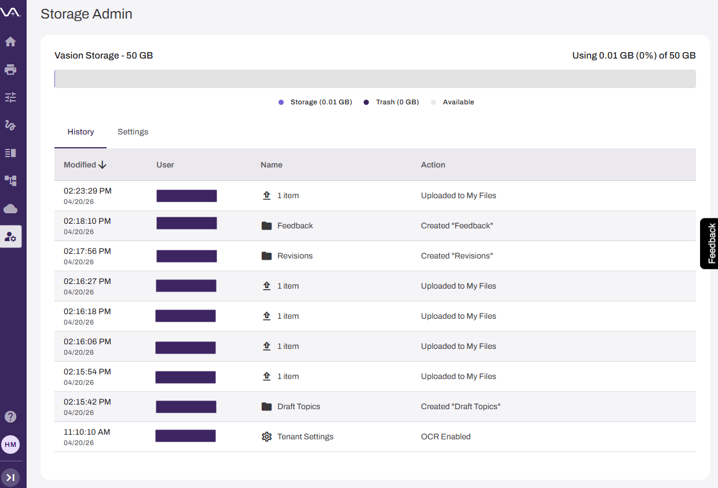
Task: Open the sliders settings icon in sidebar
Action: point(10,97)
